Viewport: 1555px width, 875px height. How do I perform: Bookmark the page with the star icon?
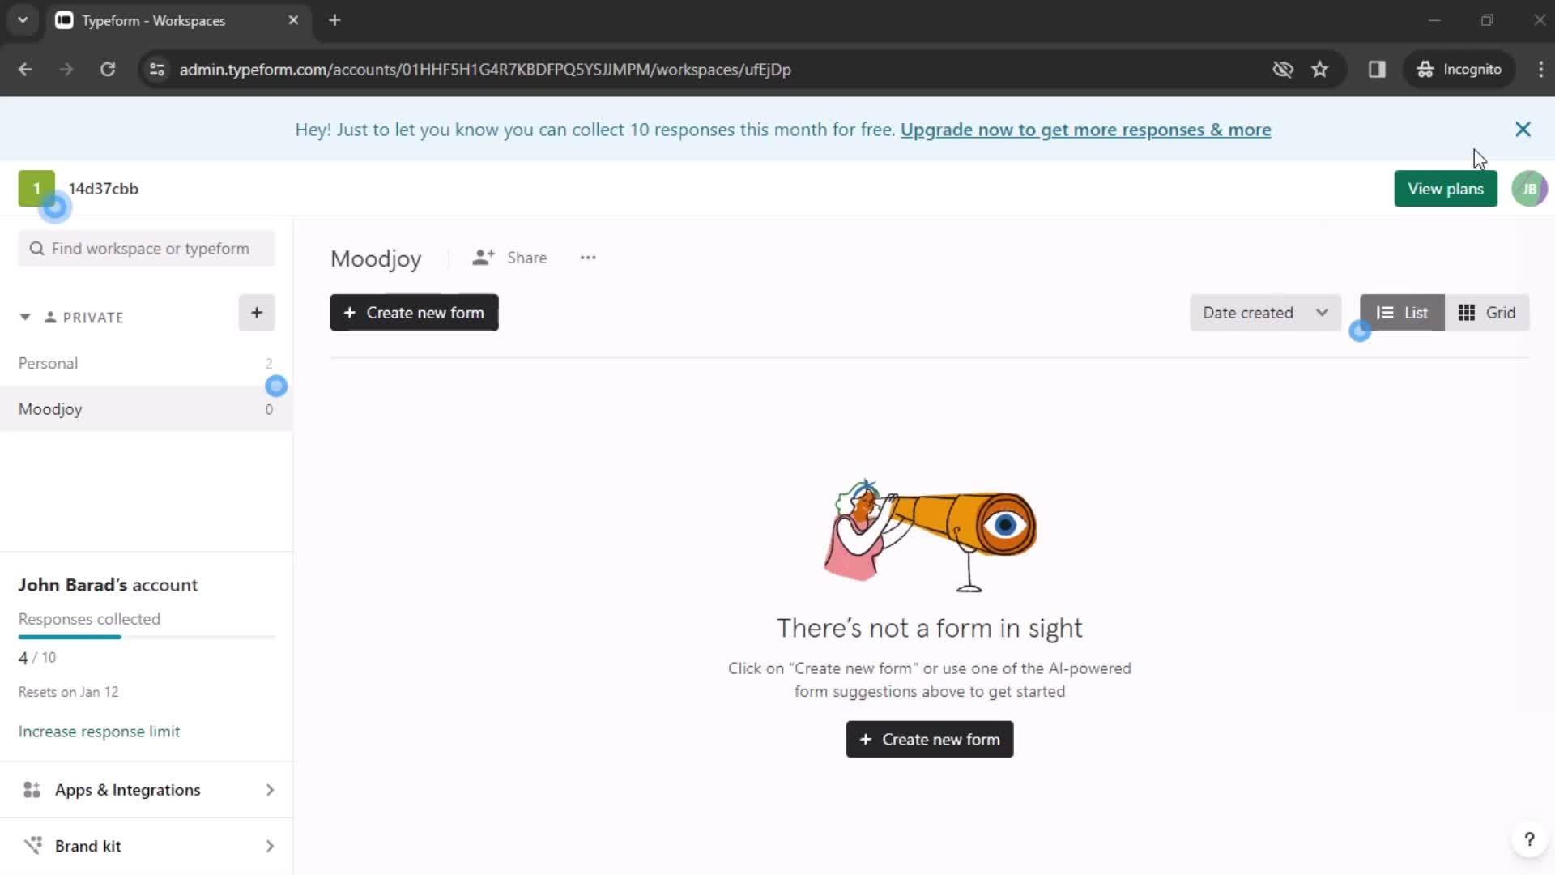click(1321, 70)
